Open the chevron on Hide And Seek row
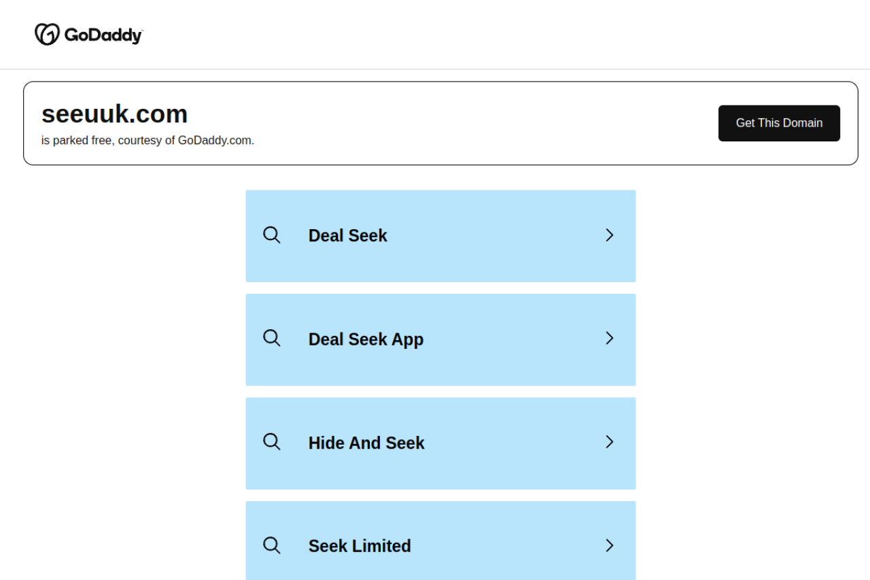Screen dimensions: 870x580 (610, 442)
